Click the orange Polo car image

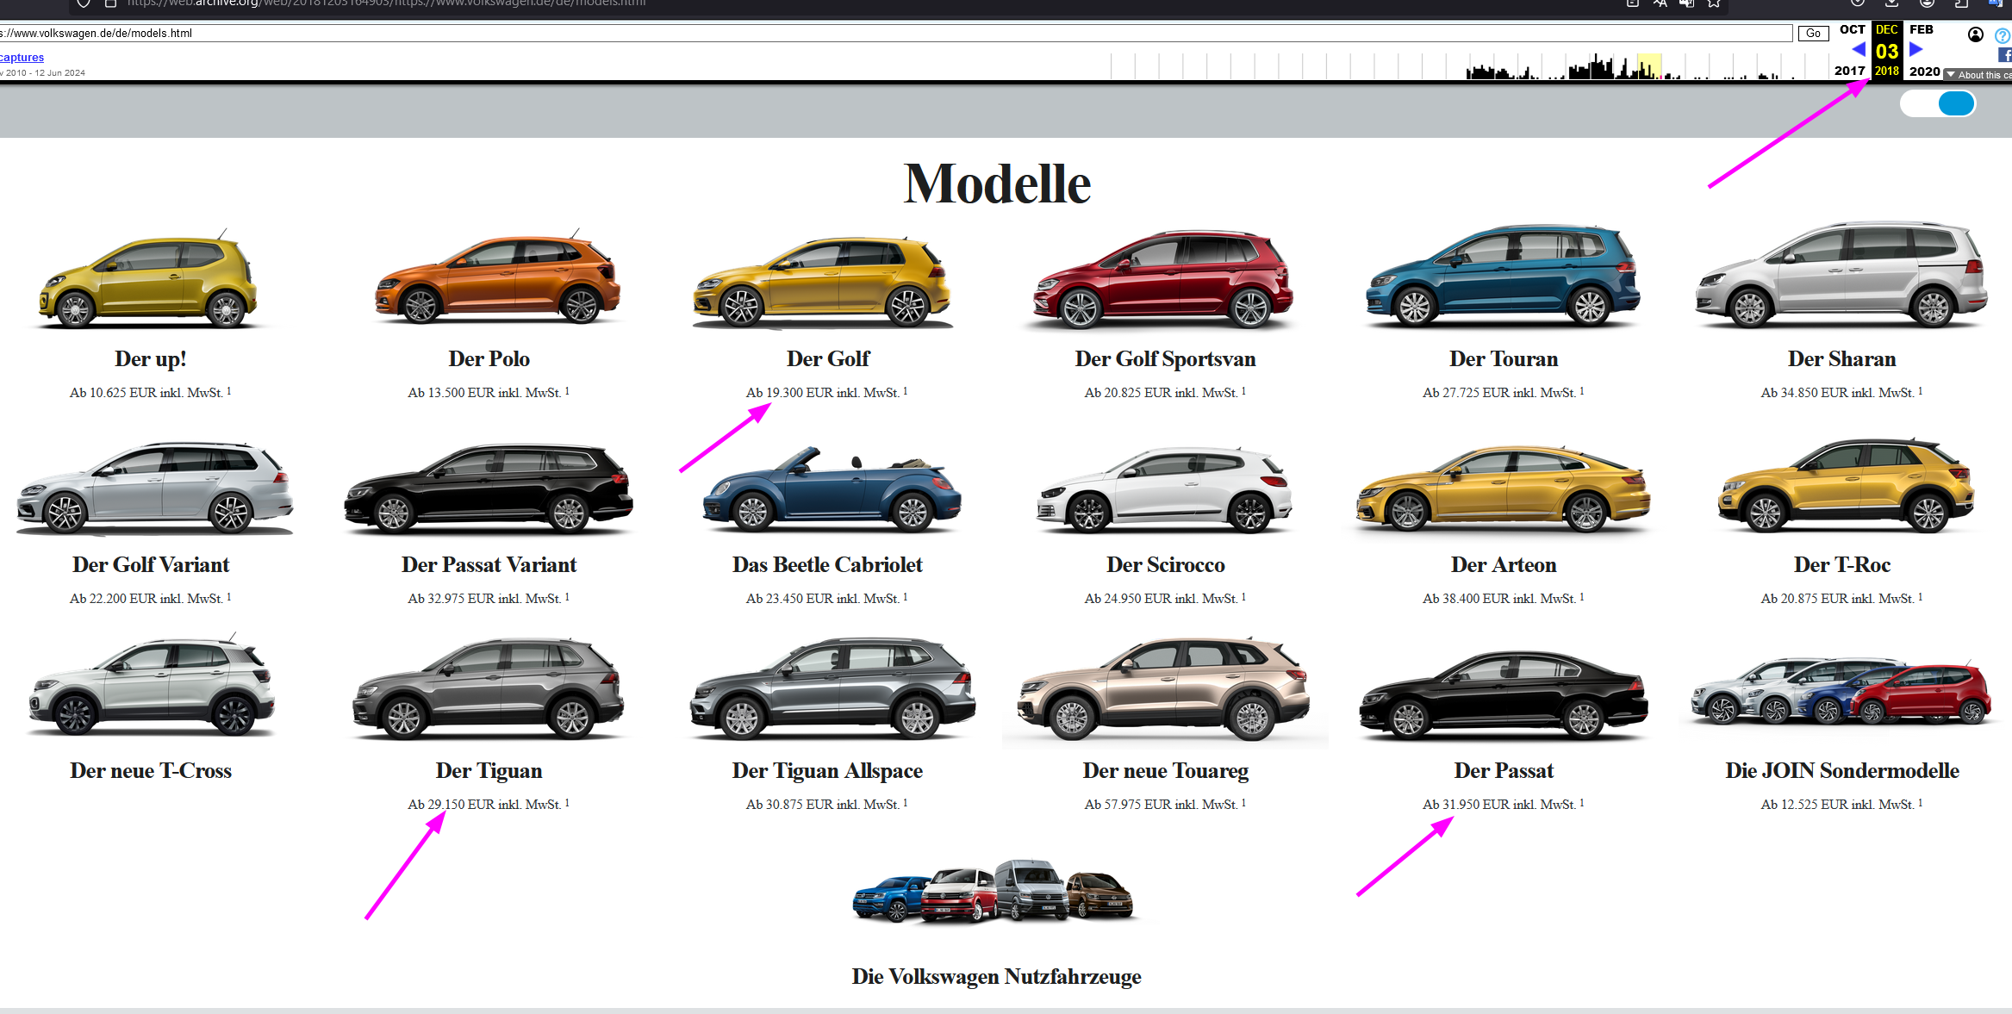[497, 277]
